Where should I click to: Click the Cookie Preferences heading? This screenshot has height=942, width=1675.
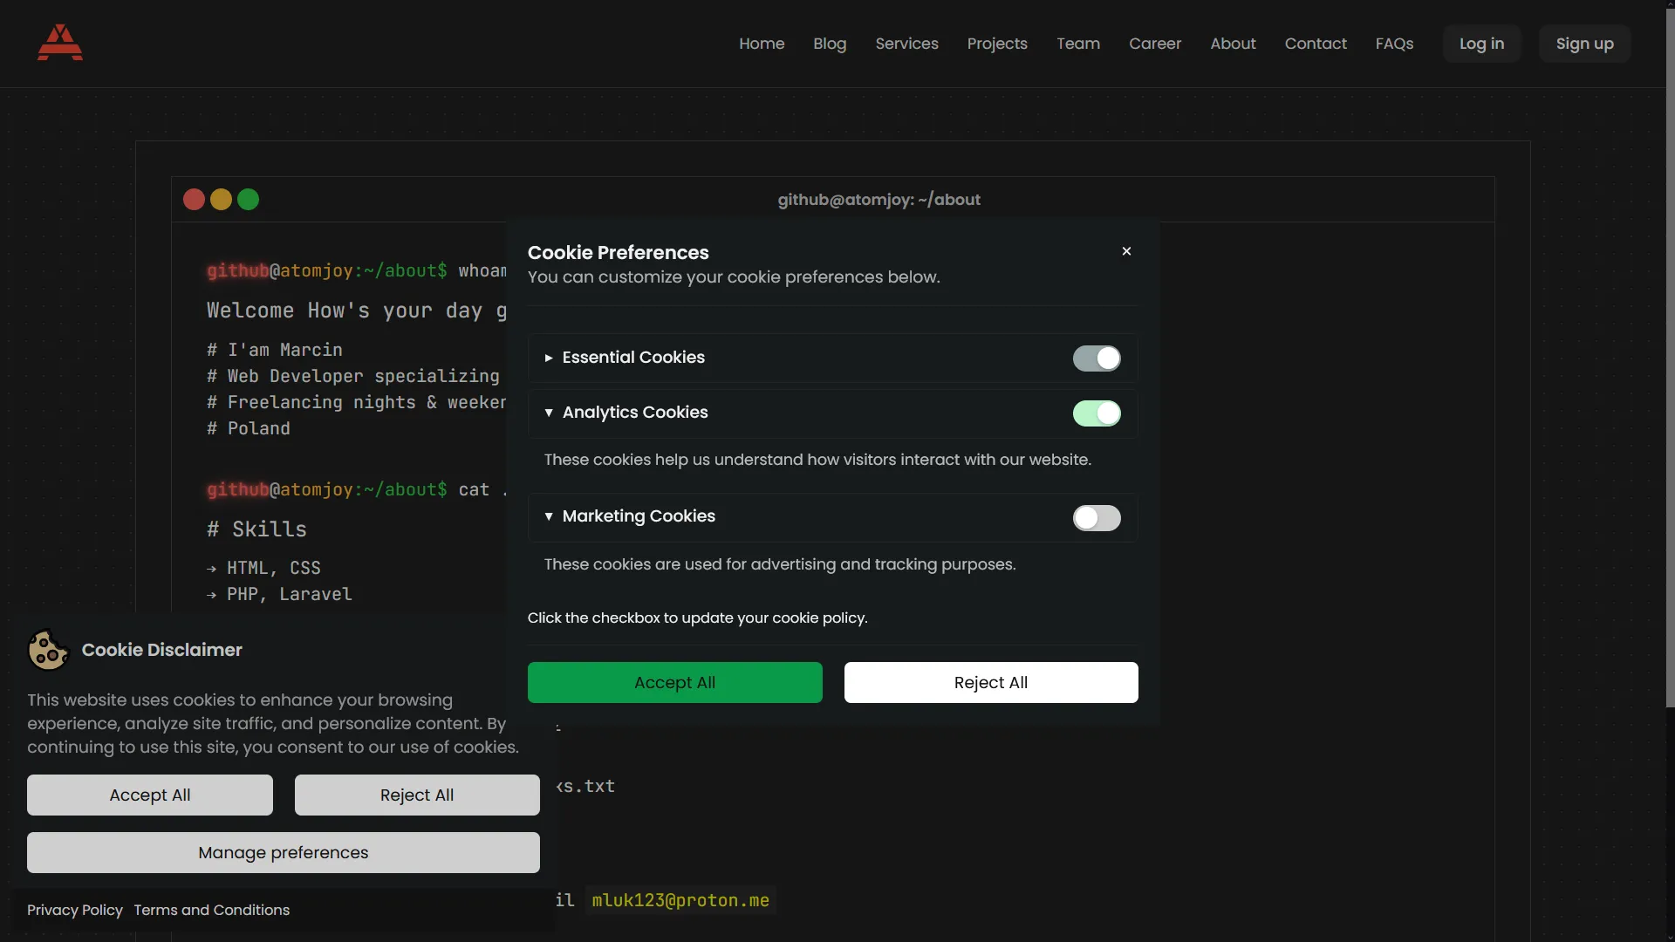pos(618,252)
